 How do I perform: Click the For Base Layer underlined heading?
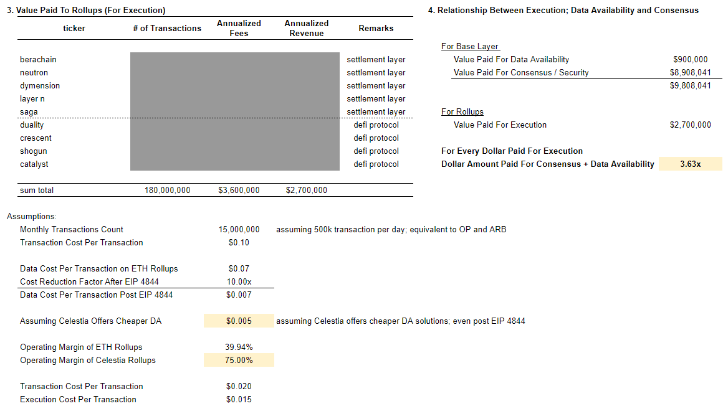click(x=470, y=46)
